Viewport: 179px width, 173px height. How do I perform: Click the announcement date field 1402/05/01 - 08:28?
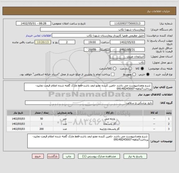coord(34,23)
